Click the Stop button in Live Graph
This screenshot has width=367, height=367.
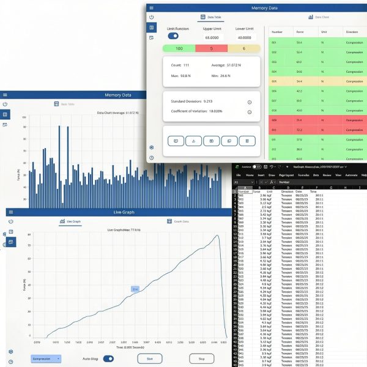click(x=201, y=358)
